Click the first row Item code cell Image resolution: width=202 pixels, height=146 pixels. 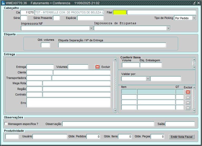point(129,92)
